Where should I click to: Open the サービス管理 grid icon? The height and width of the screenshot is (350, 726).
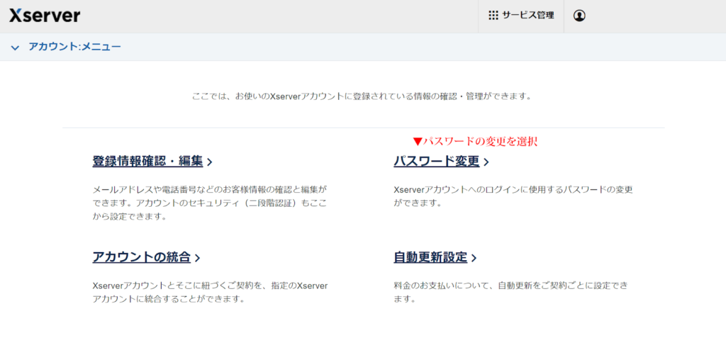click(x=493, y=16)
